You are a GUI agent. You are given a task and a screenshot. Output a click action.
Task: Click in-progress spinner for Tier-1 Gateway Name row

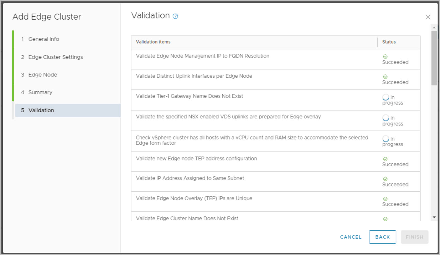point(386,97)
